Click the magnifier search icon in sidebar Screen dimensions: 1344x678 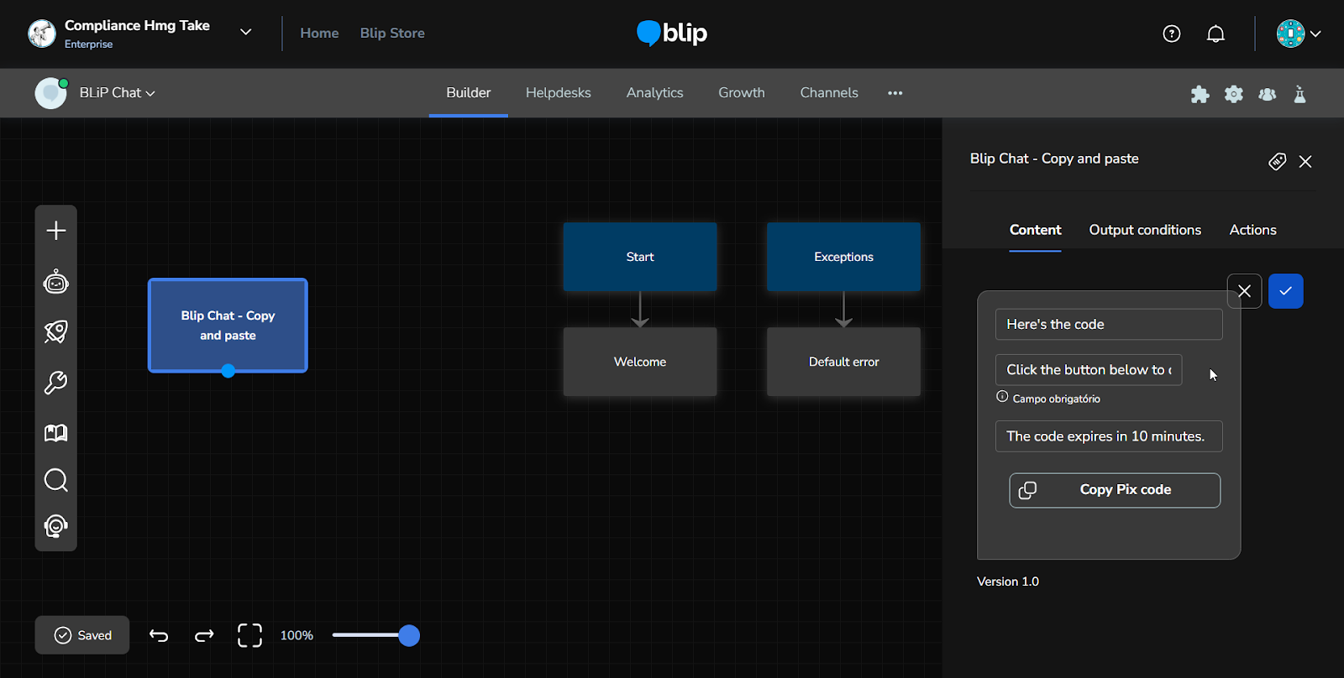pyautogui.click(x=56, y=480)
